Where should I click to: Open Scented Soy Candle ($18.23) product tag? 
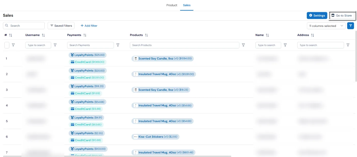click(161, 90)
